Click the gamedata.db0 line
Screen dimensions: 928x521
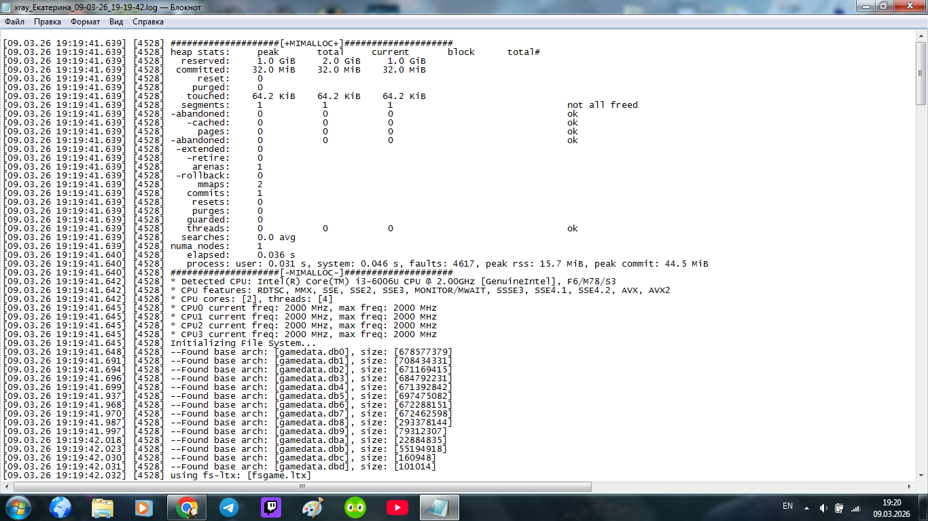(x=228, y=351)
